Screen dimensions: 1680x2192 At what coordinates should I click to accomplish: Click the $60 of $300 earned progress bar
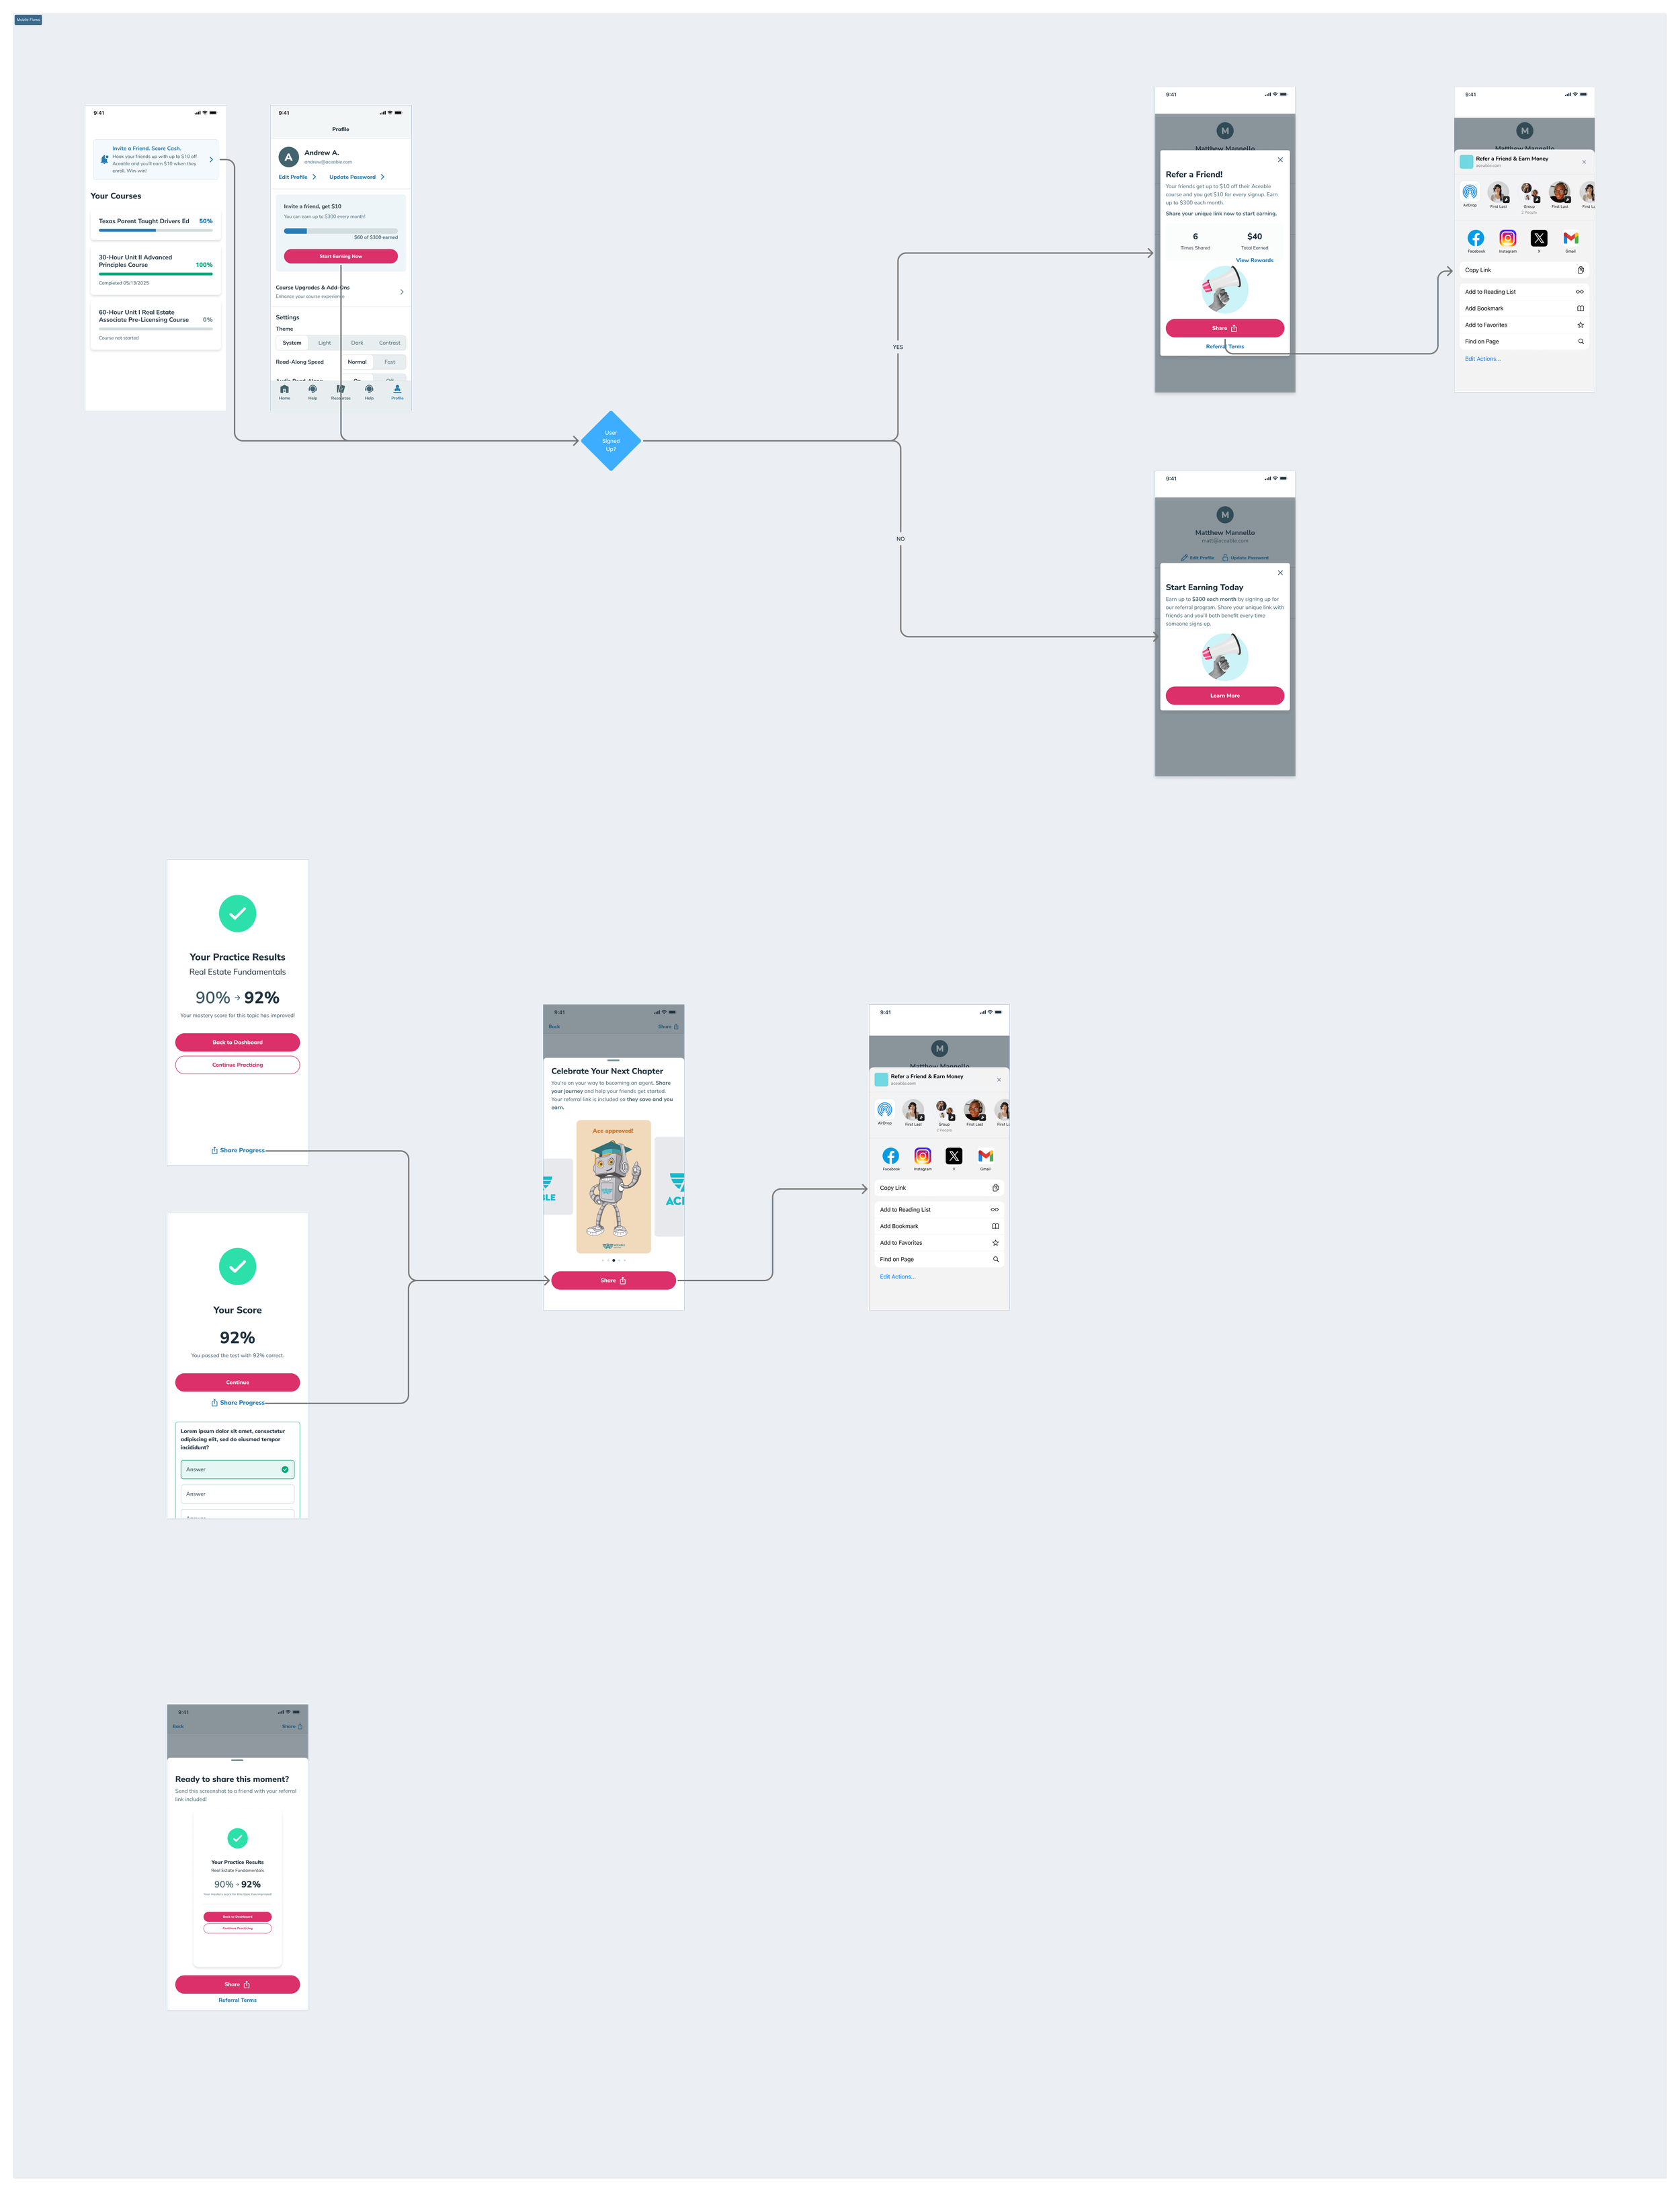point(340,231)
